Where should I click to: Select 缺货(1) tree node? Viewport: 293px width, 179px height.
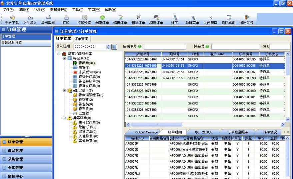[x=84, y=67]
